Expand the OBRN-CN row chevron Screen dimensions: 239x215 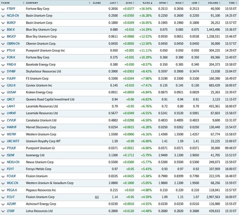click(x=3, y=44)
